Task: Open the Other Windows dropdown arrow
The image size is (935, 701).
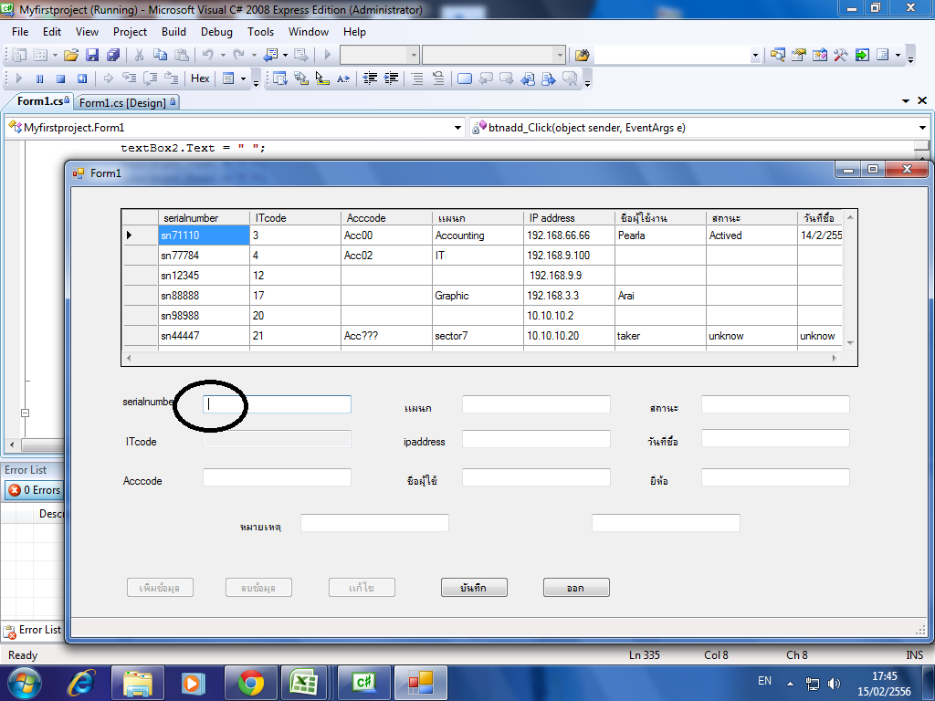Action: 898,56
